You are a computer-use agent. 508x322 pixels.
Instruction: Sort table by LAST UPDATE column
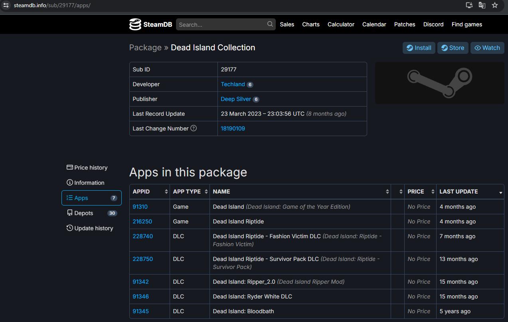click(470, 192)
